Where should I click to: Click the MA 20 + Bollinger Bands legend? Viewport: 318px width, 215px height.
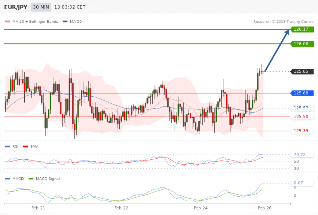(x=35, y=21)
